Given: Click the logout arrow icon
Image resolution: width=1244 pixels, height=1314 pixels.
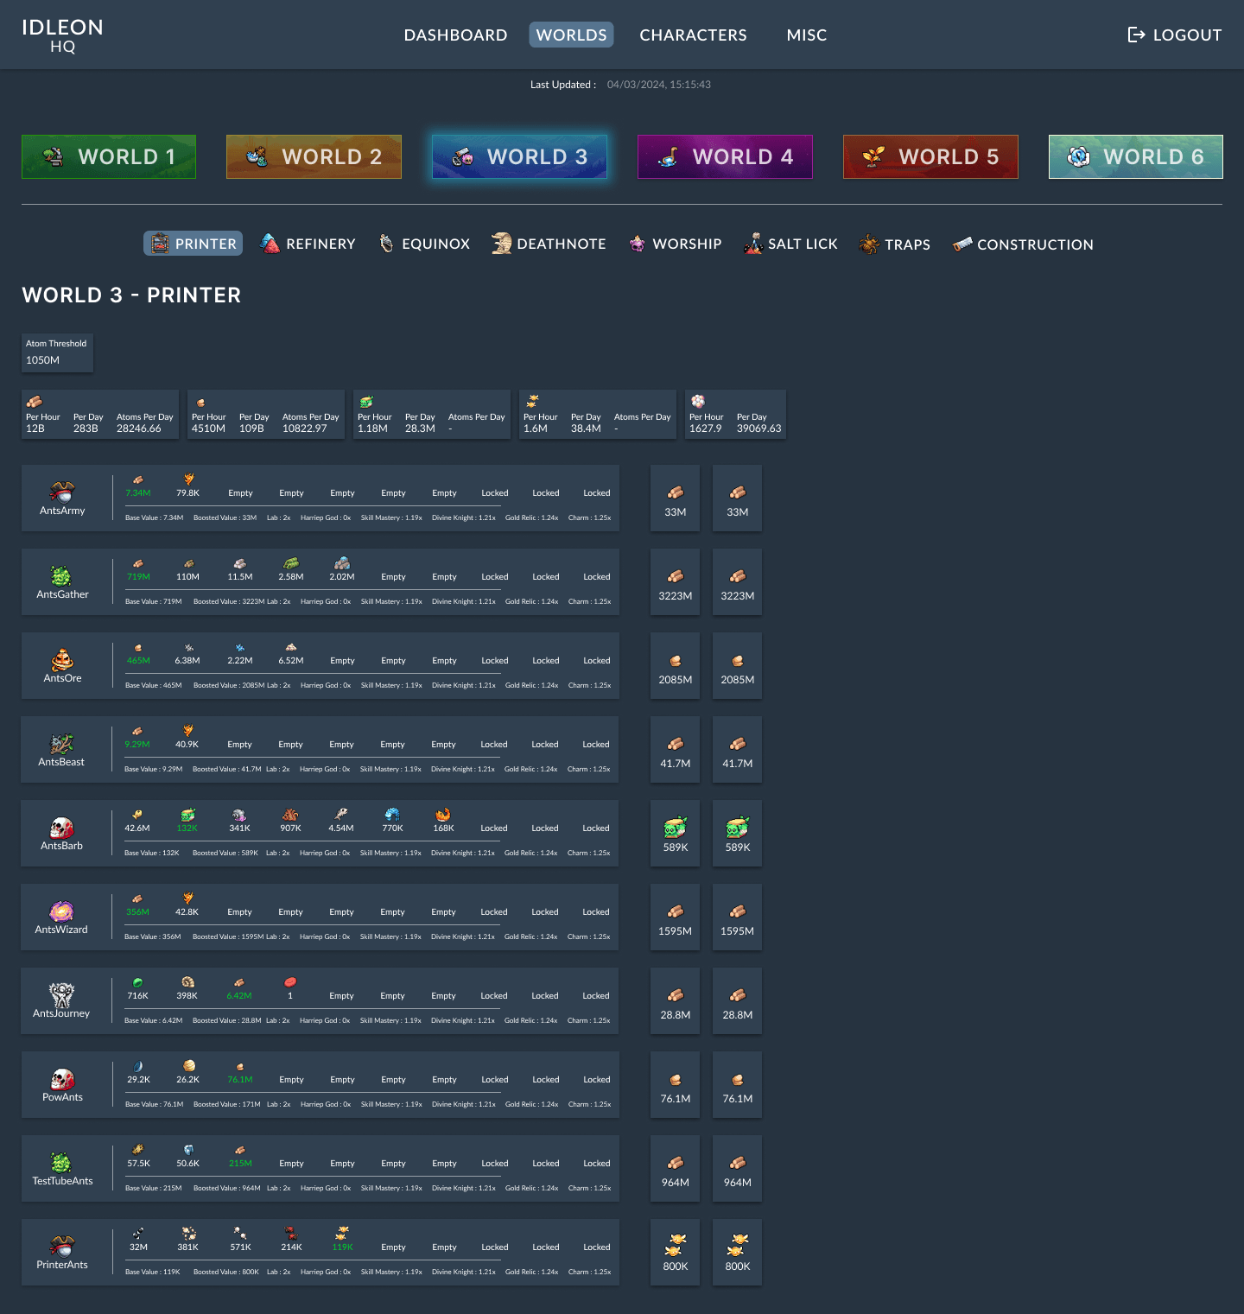Looking at the screenshot, I should coord(1136,35).
